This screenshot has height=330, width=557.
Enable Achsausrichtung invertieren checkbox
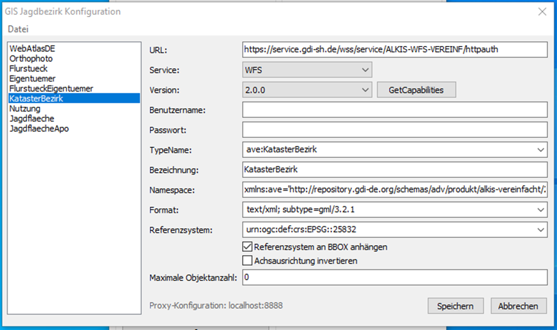pos(248,260)
